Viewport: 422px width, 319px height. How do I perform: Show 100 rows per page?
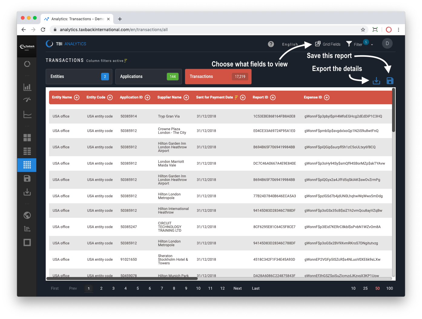(x=390, y=288)
